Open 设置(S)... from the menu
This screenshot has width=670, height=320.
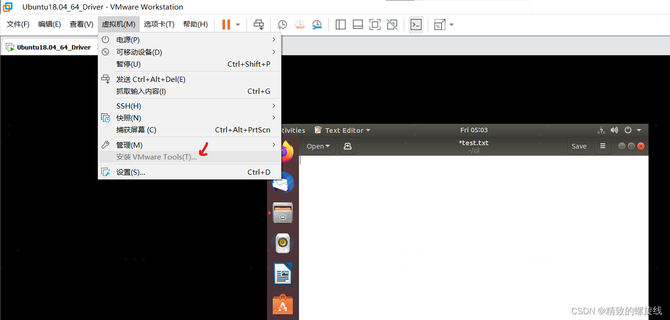(190, 172)
